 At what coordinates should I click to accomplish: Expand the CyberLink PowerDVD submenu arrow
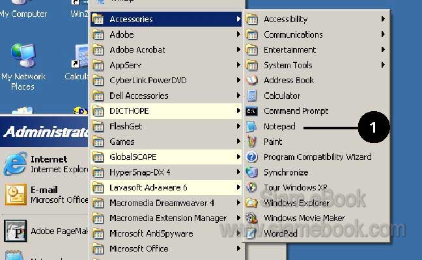coord(238,80)
